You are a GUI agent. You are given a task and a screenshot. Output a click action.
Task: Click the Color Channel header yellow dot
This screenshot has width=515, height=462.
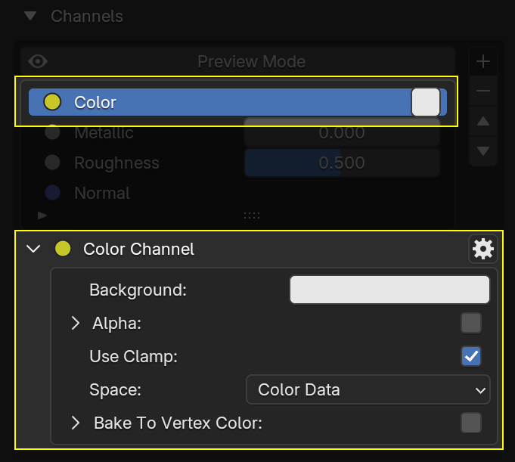tap(63, 249)
